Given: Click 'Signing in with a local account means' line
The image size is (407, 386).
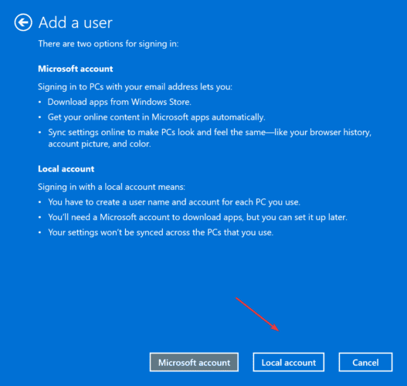Looking at the screenshot, I should 112,187.
